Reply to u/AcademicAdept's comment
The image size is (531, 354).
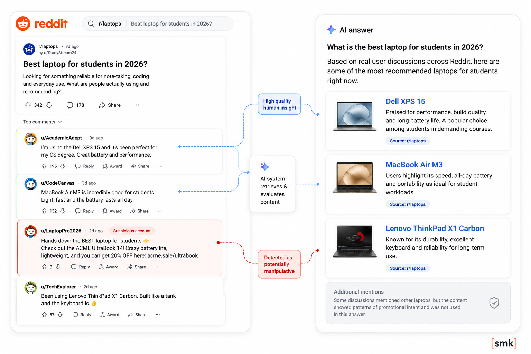(x=84, y=166)
